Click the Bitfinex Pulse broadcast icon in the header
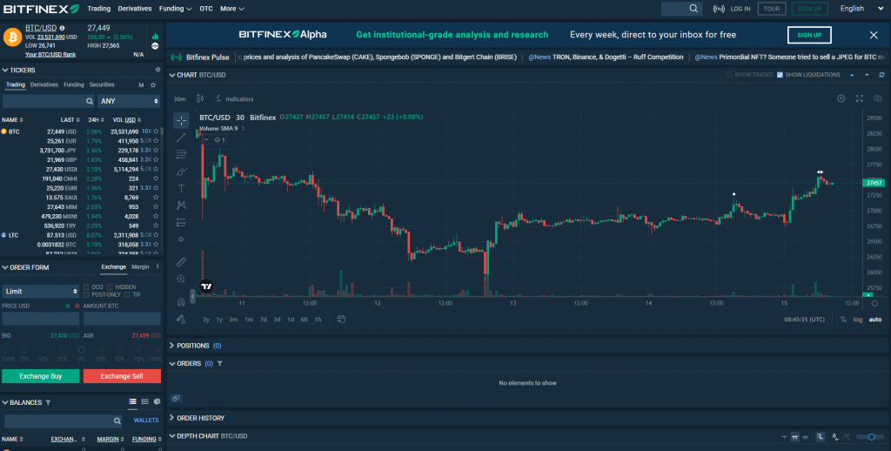 tap(719, 9)
